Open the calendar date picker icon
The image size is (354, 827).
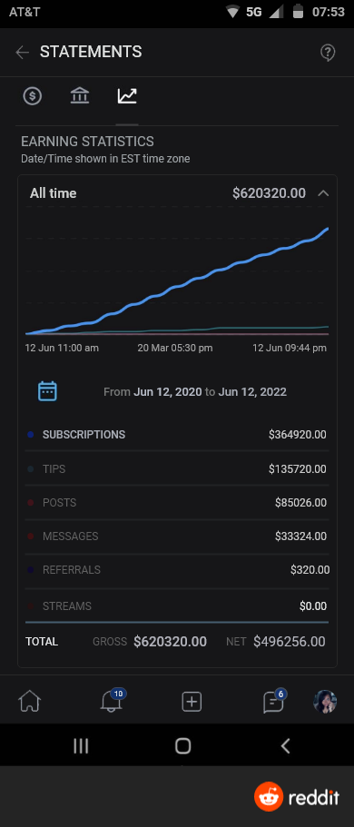pos(47,391)
